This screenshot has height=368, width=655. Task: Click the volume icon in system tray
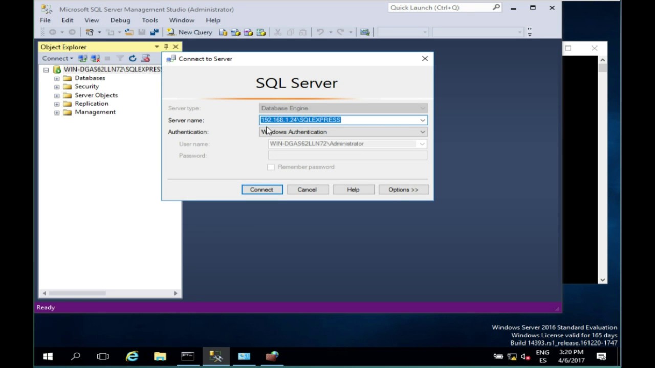coord(525,357)
